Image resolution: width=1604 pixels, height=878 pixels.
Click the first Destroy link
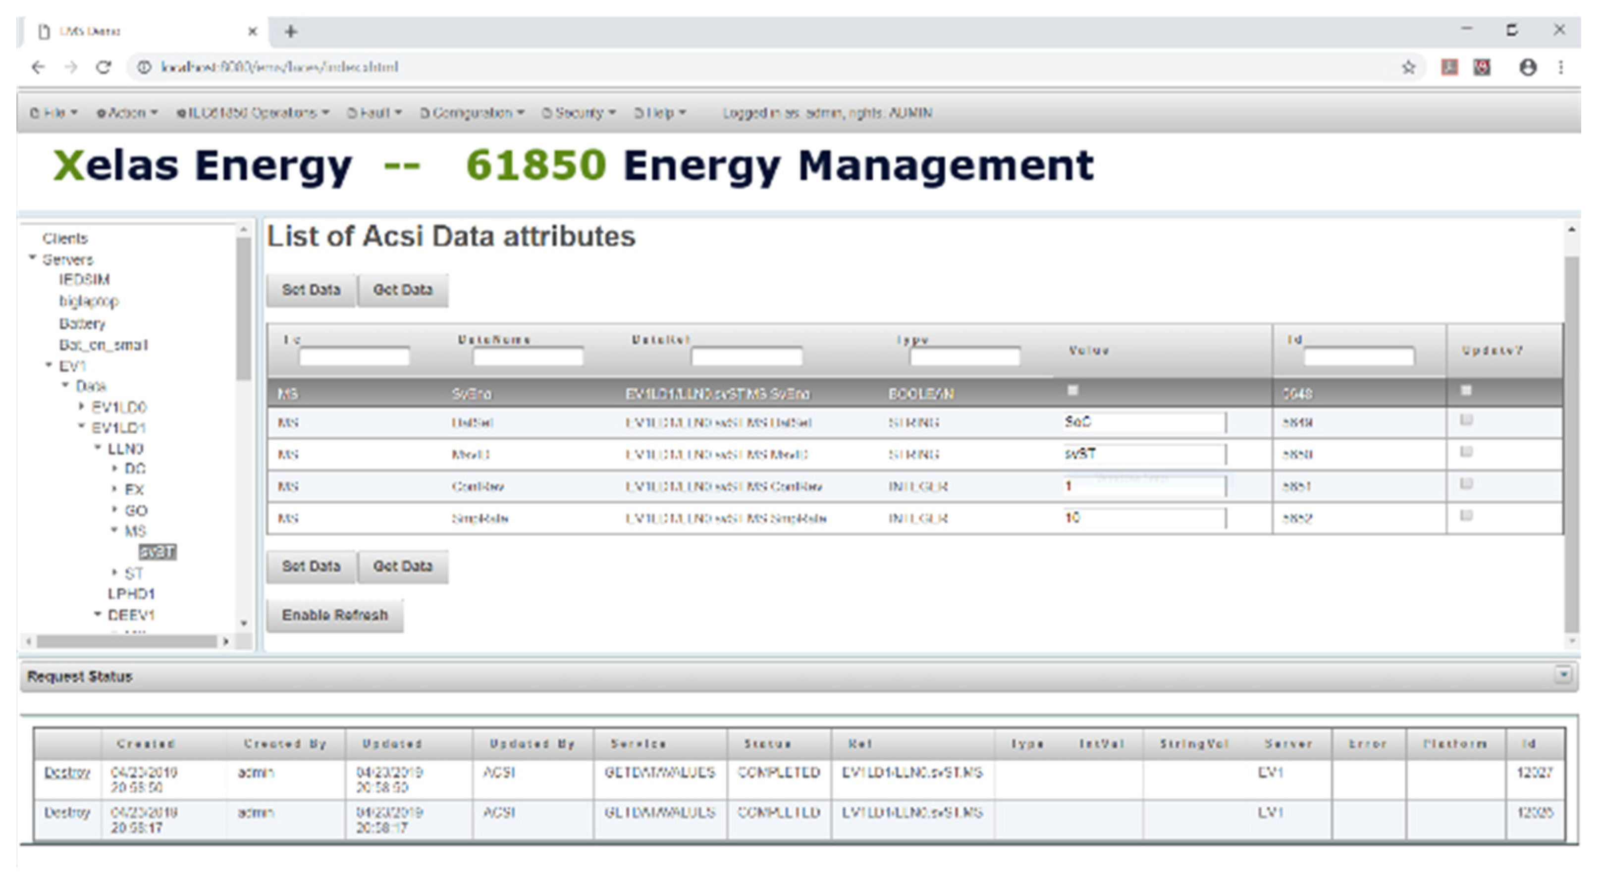(x=66, y=772)
